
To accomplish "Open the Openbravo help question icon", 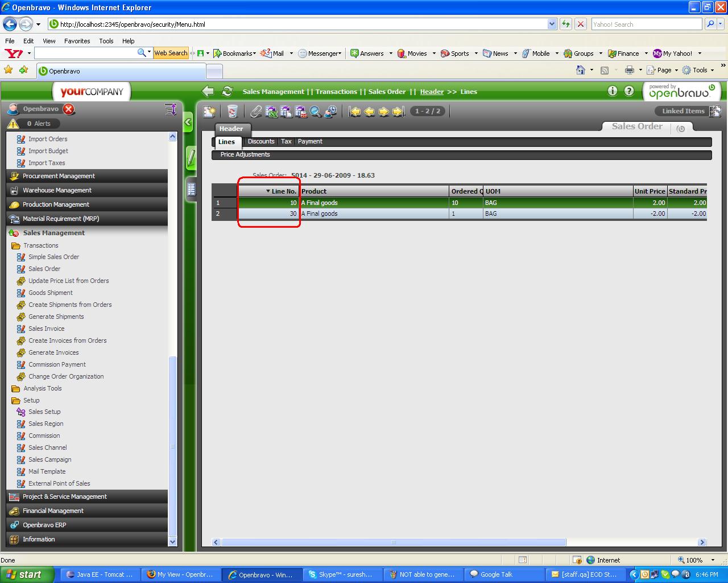I will pyautogui.click(x=629, y=91).
